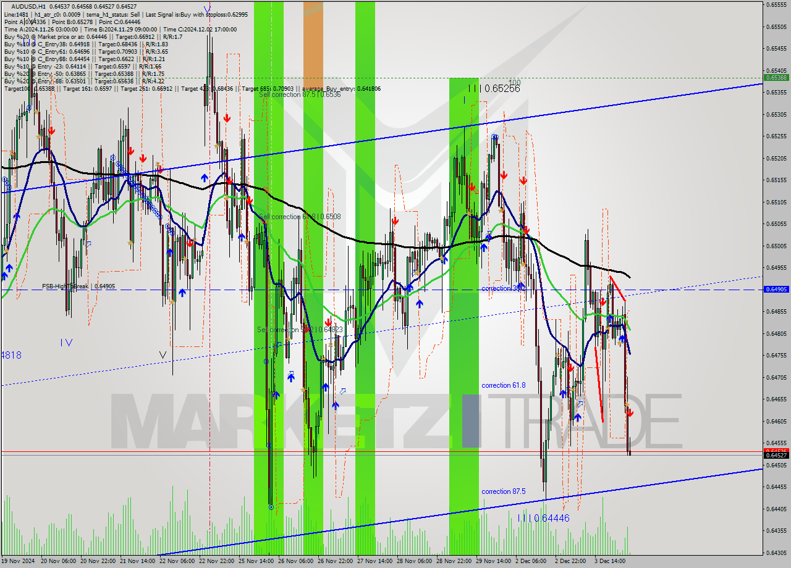Click the 29 Nov 14:00 time label
The height and width of the screenshot is (568, 791).
(x=493, y=561)
